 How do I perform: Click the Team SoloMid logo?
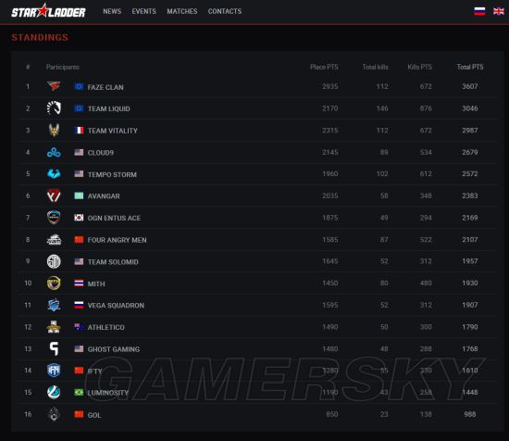[54, 261]
